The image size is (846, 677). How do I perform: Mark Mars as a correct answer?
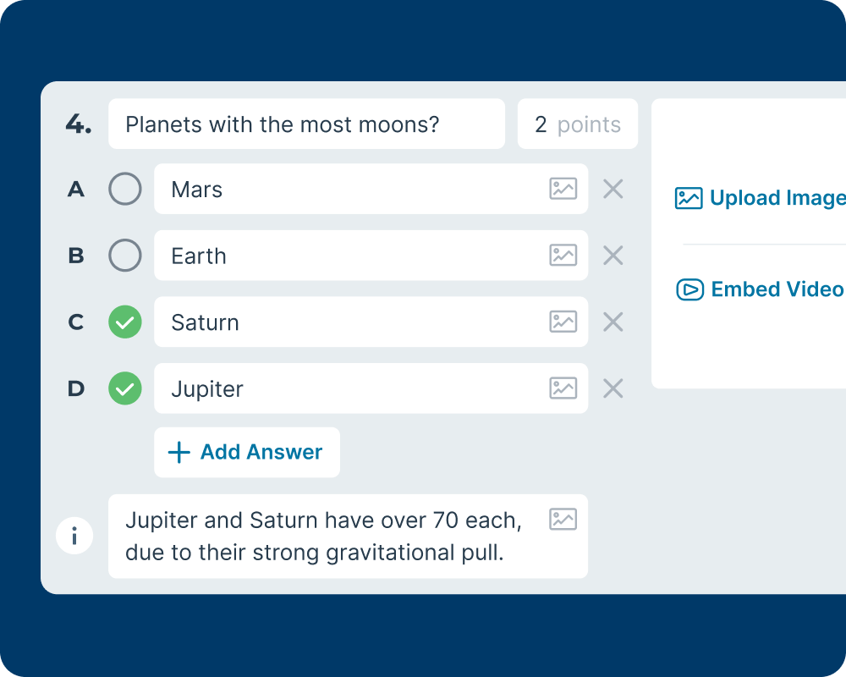pyautogui.click(x=125, y=190)
